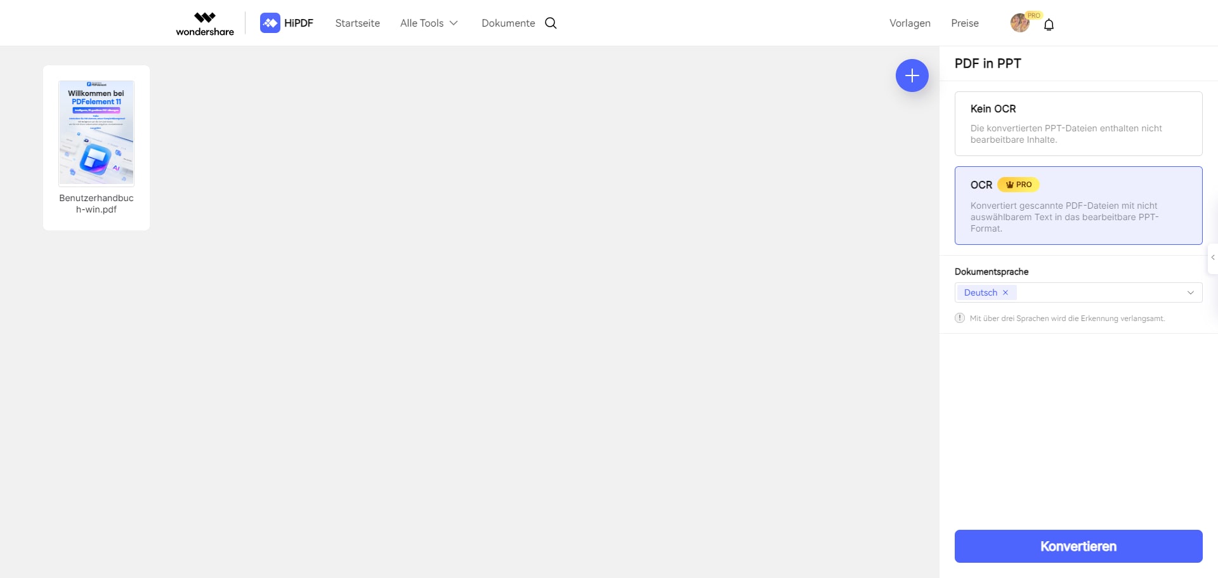The image size is (1218, 578).
Task: Open the Preise page
Action: click(965, 23)
